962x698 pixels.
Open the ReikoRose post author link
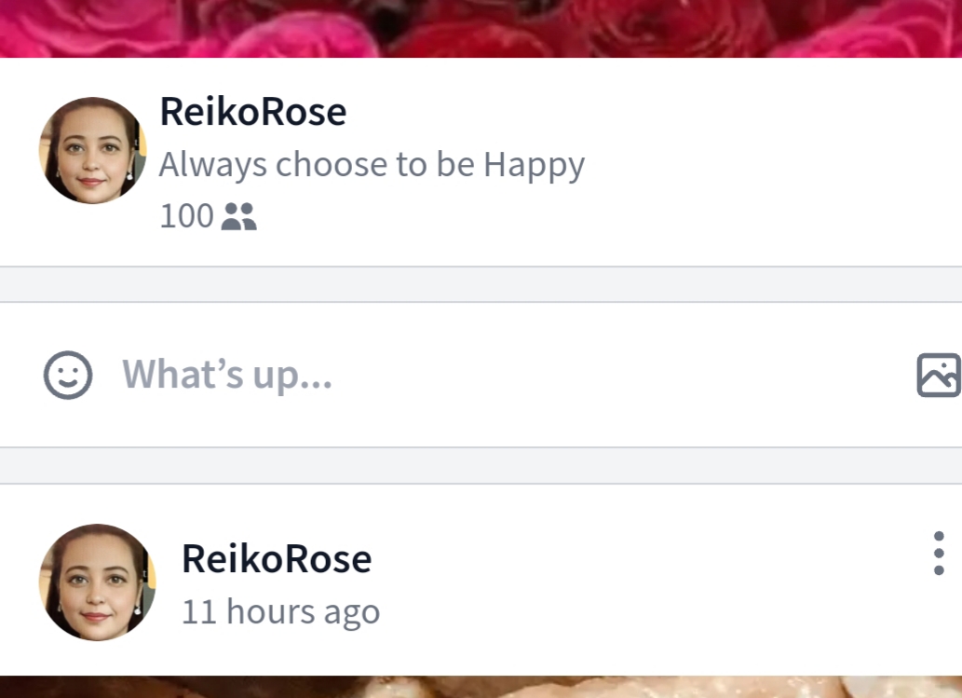point(277,558)
